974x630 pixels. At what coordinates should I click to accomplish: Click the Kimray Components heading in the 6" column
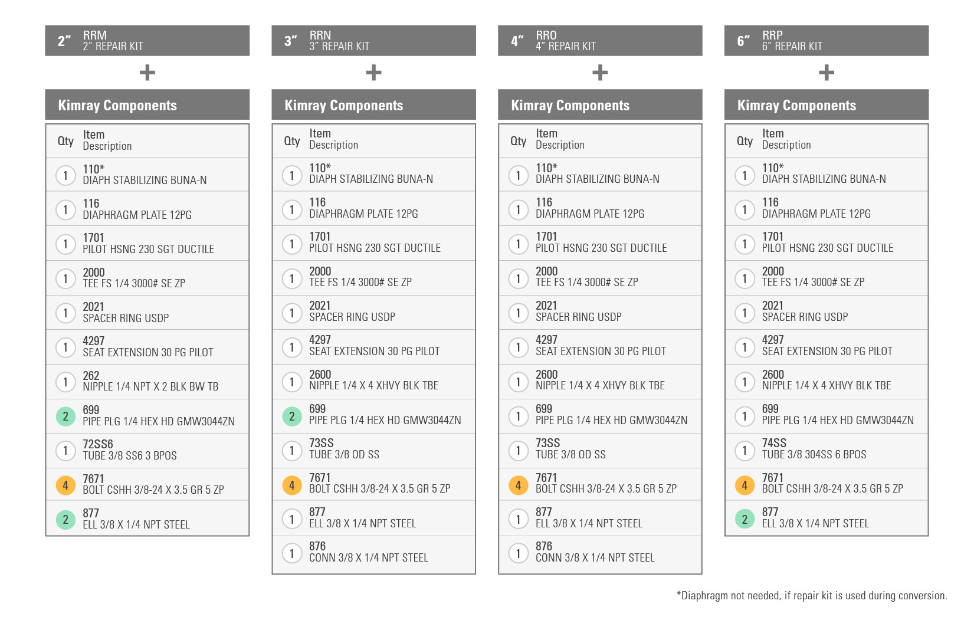click(796, 106)
